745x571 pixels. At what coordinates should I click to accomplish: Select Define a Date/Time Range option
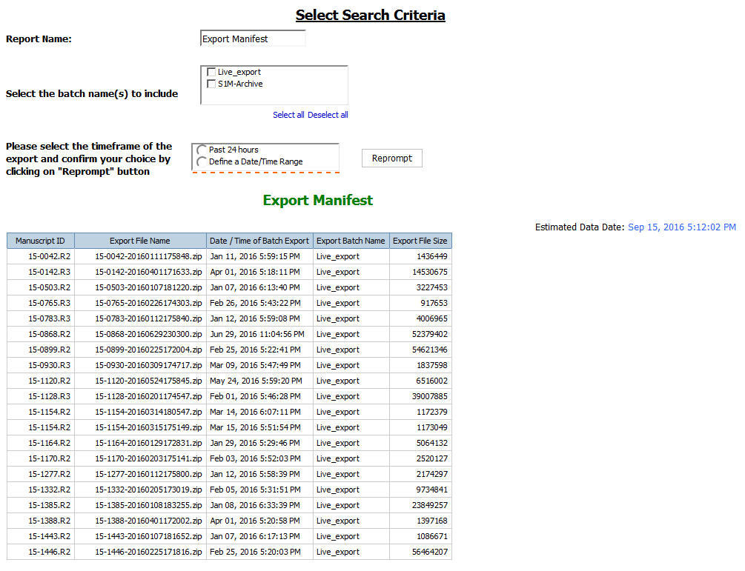tap(202, 162)
